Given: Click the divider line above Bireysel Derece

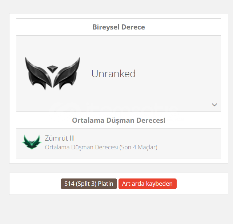Looking at the screenshot, I should (118, 19).
